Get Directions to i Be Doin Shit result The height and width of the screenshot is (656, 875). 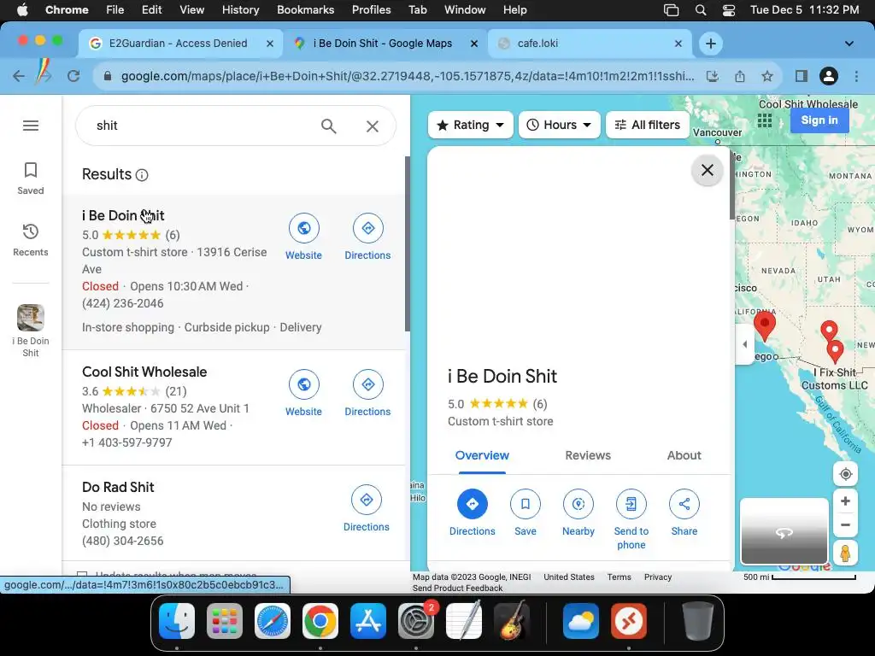367,237
